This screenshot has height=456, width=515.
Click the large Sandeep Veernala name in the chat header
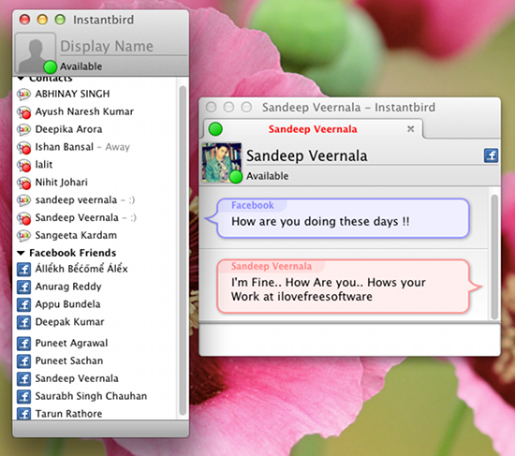tap(307, 155)
